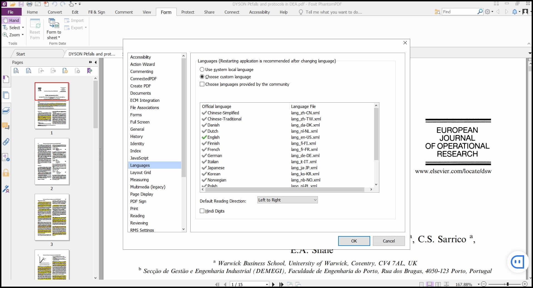Viewport: 533px width, 288px height.
Task: Expand the Zoom tool dropdown arrow
Action: (23, 35)
